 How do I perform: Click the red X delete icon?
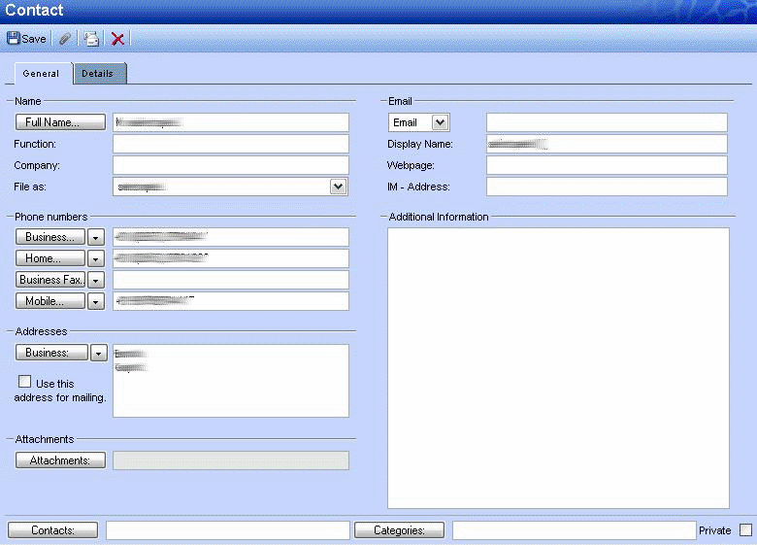click(x=117, y=39)
